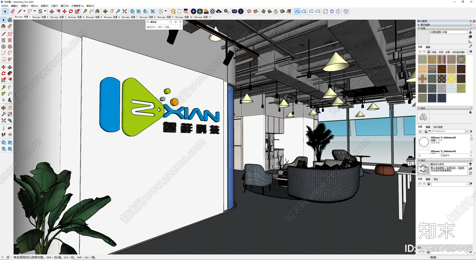Click the 3D Warehouse search field
The height and width of the screenshot is (260, 476).
click(448, 131)
